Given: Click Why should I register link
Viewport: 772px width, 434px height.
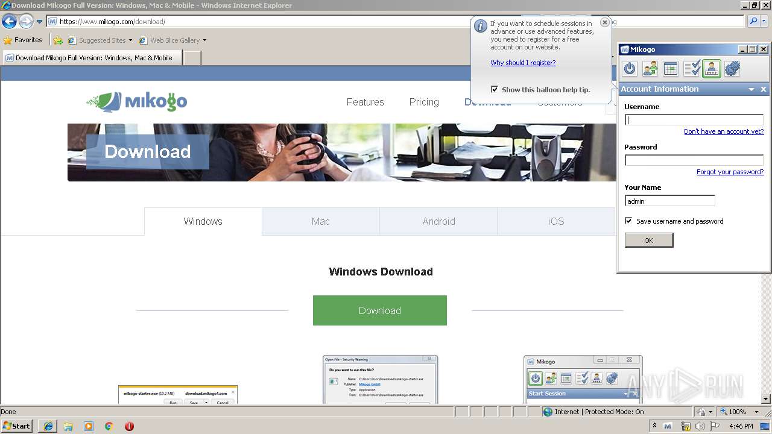Looking at the screenshot, I should click(x=523, y=63).
